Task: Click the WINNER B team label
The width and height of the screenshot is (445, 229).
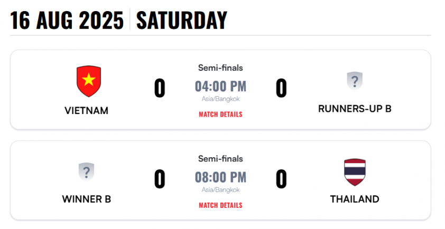Action: (x=86, y=199)
